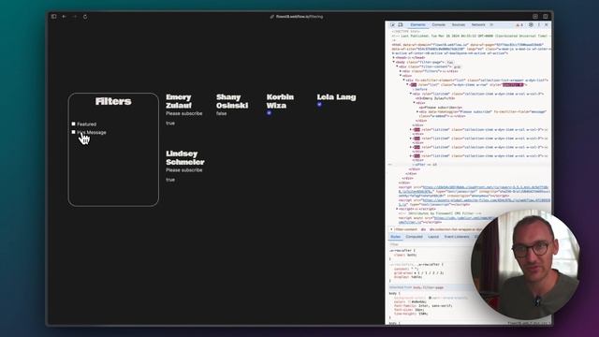Viewport: 599px width, 337px height.
Task: Click the ellipsis gutter beside selected DOM row
Action: click(389, 165)
